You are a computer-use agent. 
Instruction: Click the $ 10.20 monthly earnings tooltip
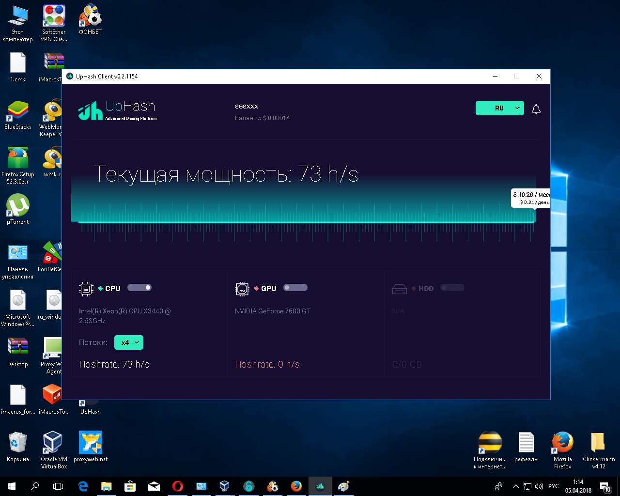click(530, 198)
